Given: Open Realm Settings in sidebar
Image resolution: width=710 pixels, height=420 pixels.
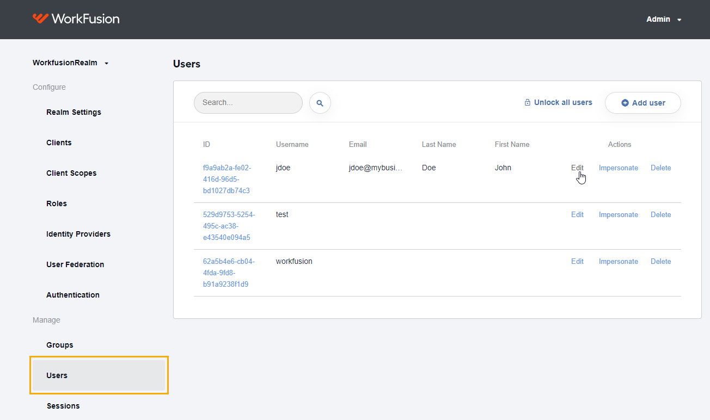Looking at the screenshot, I should (74, 112).
